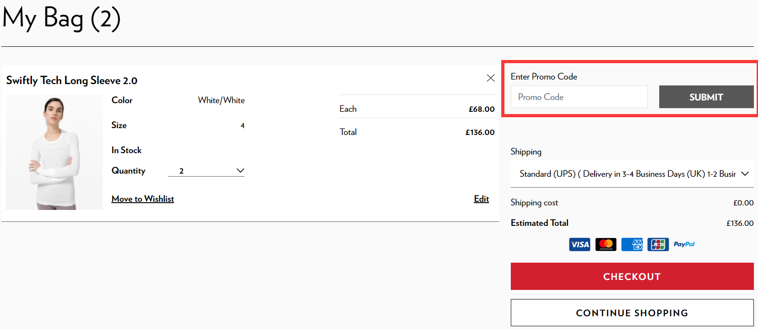Remove Swiftly Tech Long Sleeve with X icon
The image size is (758, 329).
click(490, 78)
